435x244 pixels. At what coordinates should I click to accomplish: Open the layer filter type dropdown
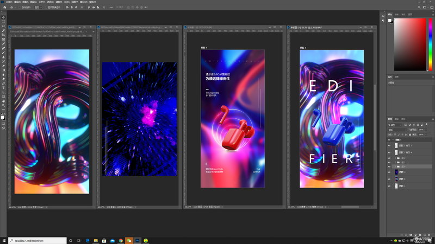[395, 125]
